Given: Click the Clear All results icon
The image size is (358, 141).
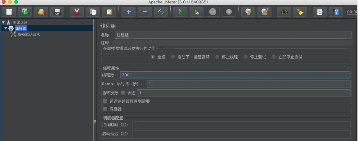Looking at the screenshot, I should 265,12.
